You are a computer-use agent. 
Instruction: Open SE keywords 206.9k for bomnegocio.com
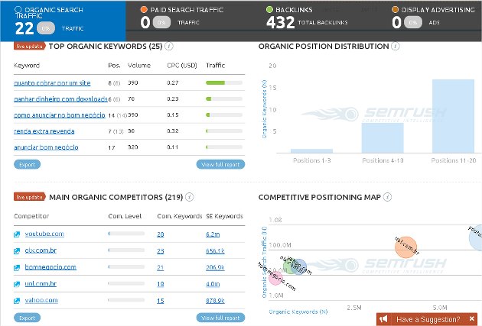click(215, 268)
